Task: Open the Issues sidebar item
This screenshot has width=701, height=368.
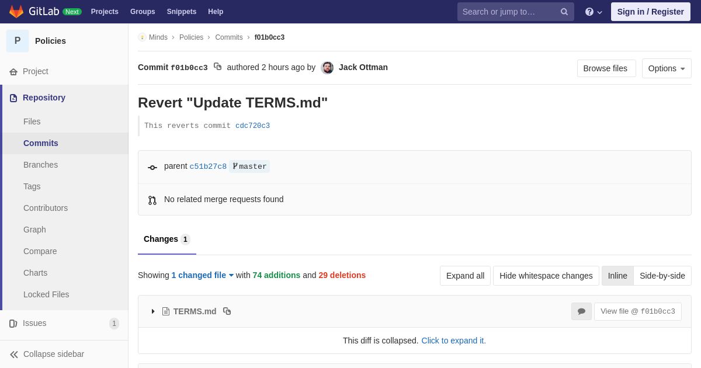Action: (x=64, y=323)
